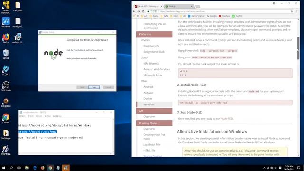Image resolution: width=304 pixels, height=171 pixels.
Task: Open Amazon Web Services docs link
Action: click(x=157, y=69)
